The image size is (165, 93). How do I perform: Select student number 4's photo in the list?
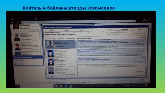pyautogui.click(x=51, y=71)
